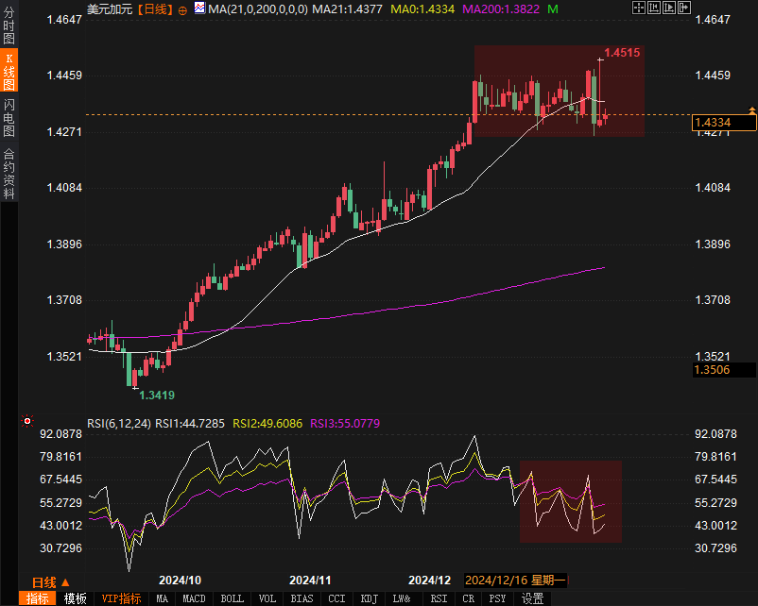This screenshot has width=758, height=606.
Task: Open the 【日线】 period label at top
Action: pyautogui.click(x=154, y=8)
